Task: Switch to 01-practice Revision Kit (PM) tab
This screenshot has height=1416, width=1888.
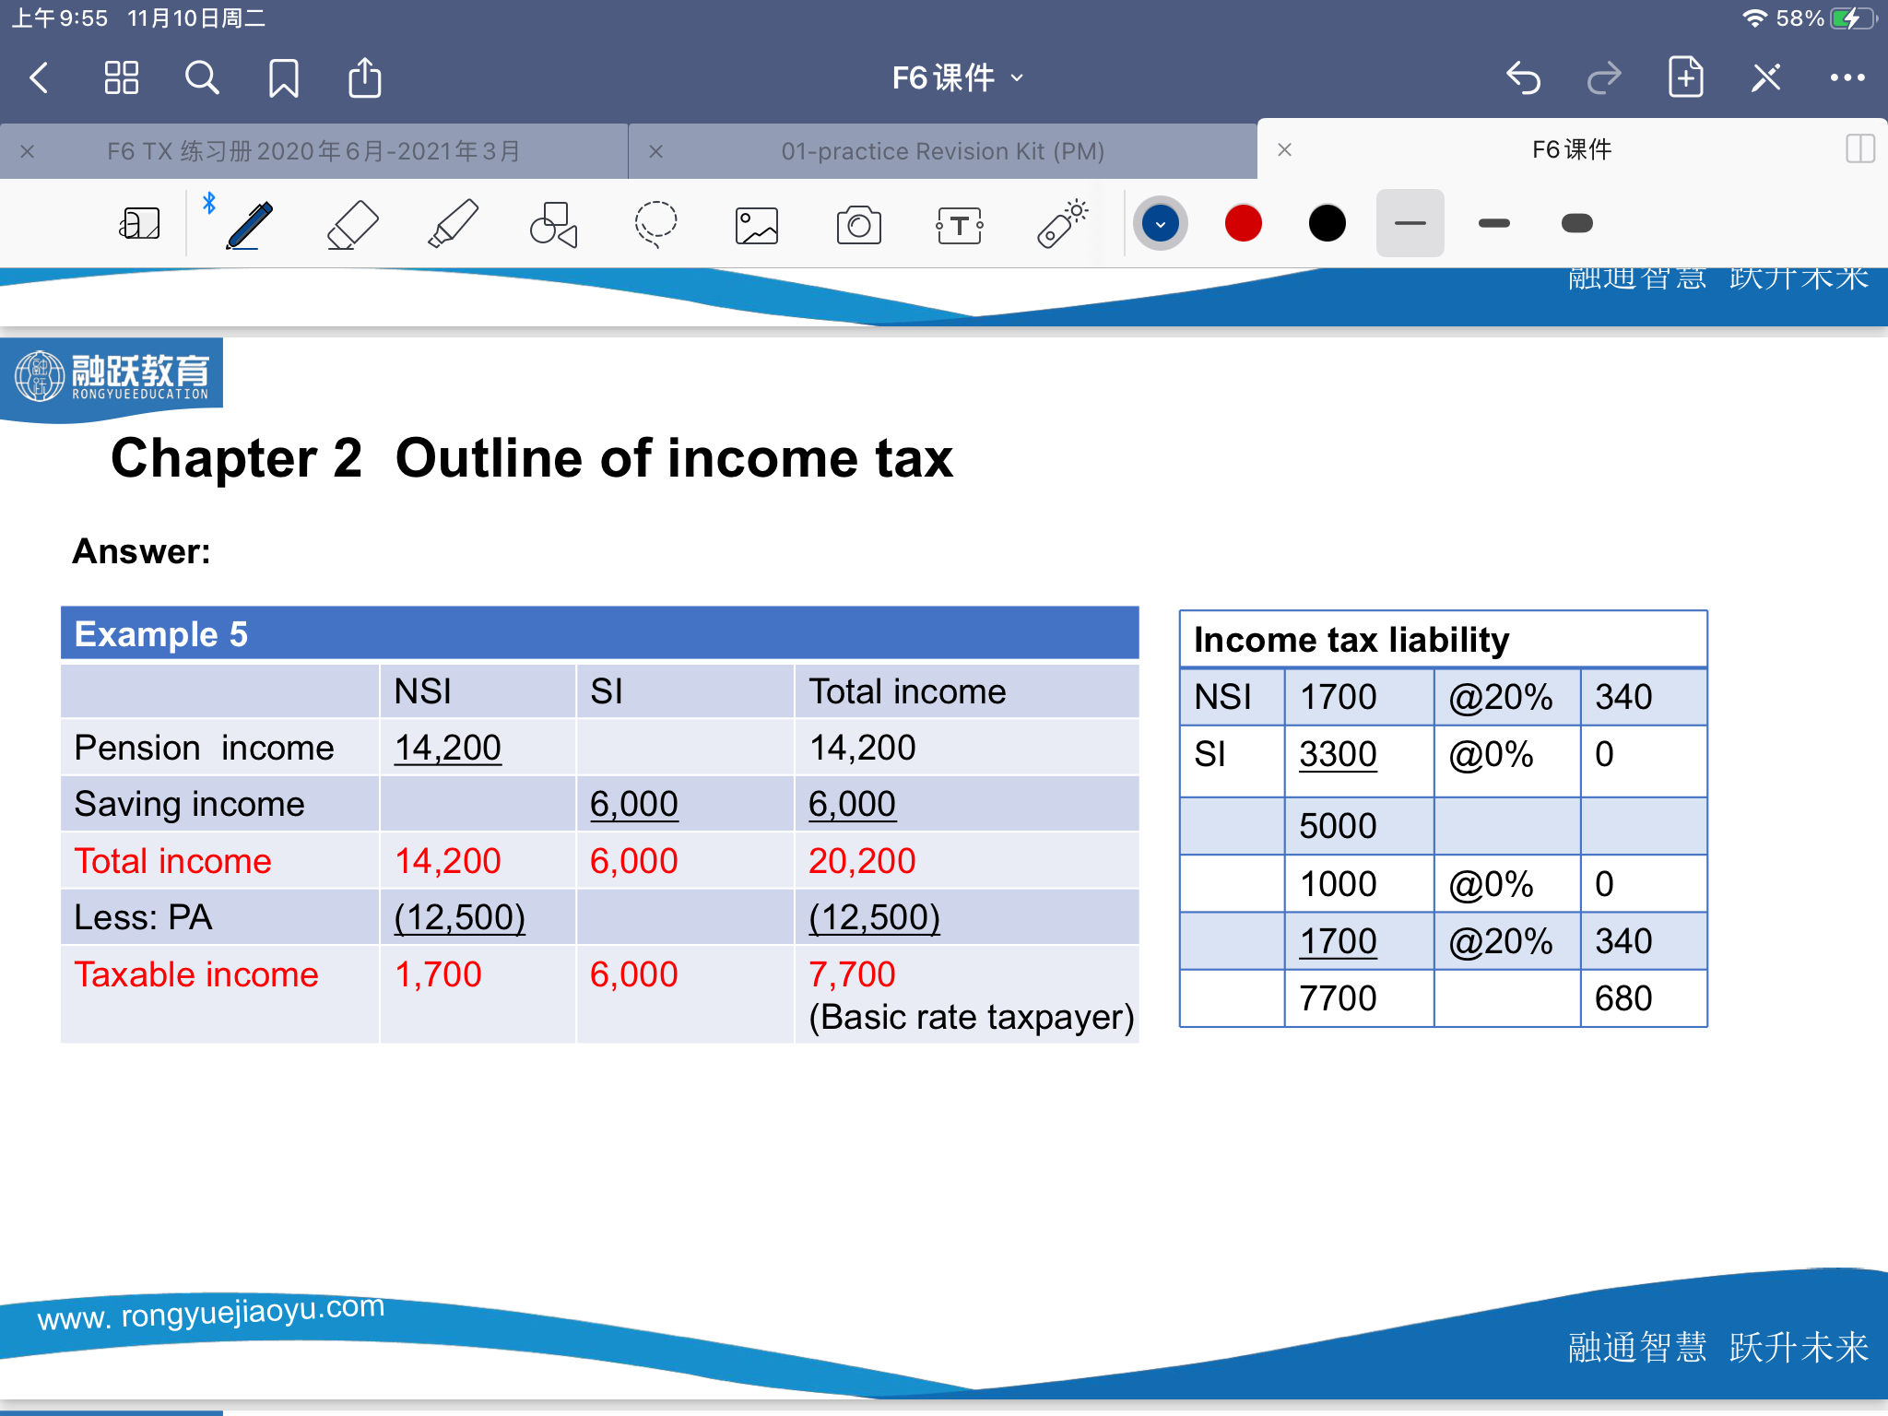Action: (x=942, y=151)
